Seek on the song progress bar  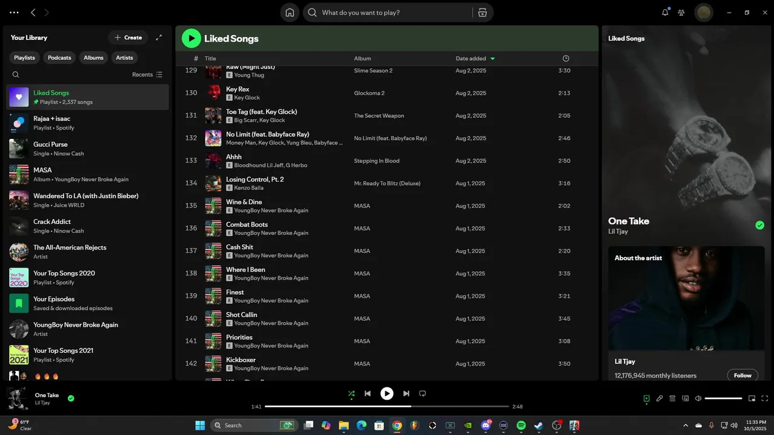coord(387,407)
